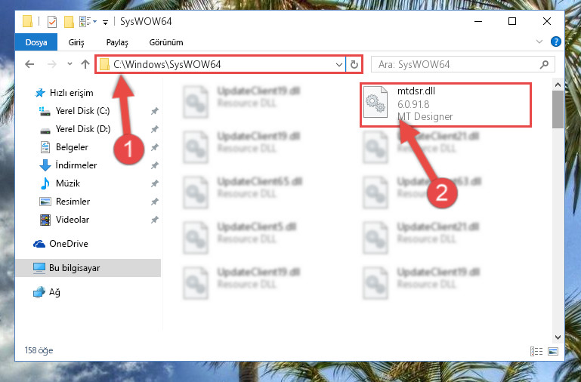Expand the ribbon with the chevron

[539, 42]
